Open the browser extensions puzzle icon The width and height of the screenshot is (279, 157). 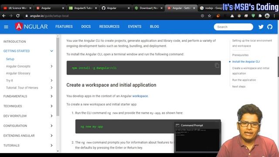[x=260, y=16]
